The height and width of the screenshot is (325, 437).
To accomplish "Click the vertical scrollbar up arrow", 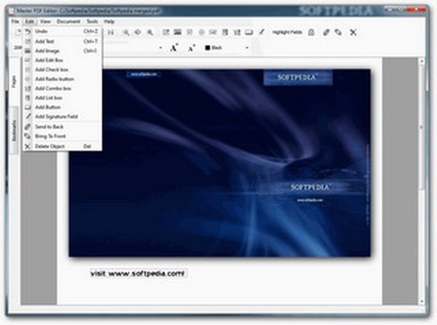I will (422, 61).
